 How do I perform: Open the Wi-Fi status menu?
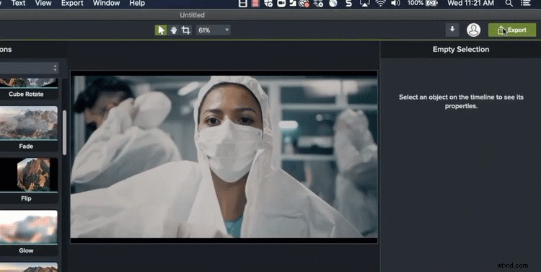coord(380,4)
